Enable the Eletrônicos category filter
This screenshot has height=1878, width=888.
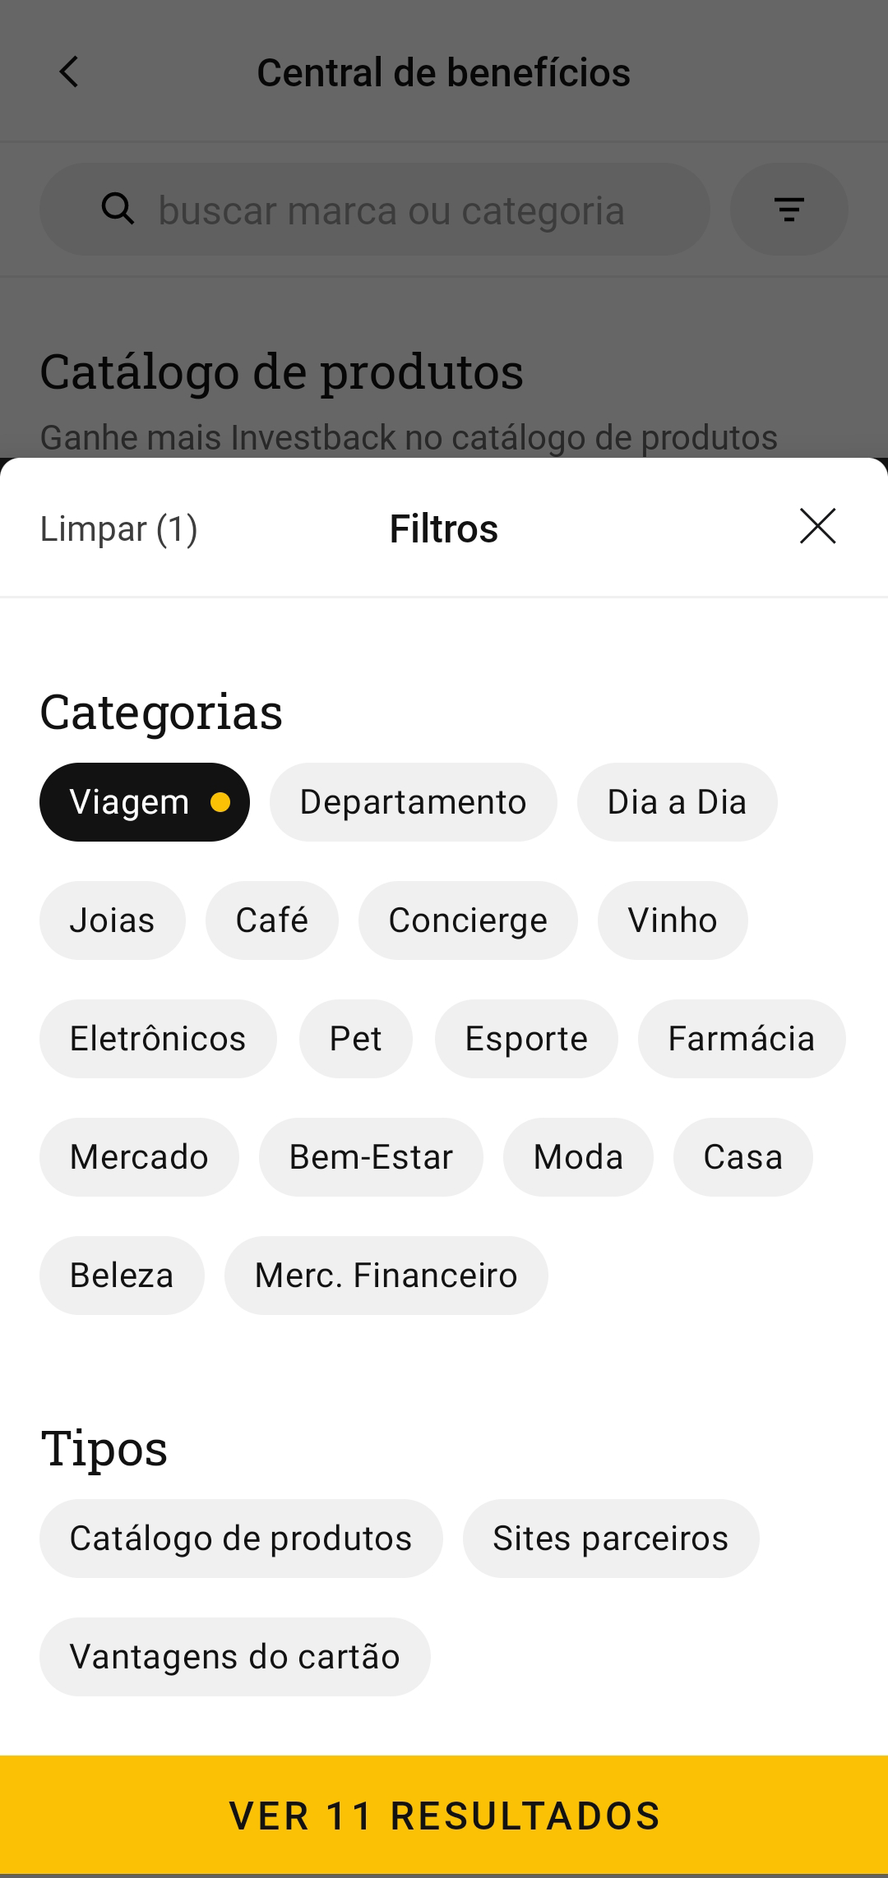click(x=158, y=1039)
